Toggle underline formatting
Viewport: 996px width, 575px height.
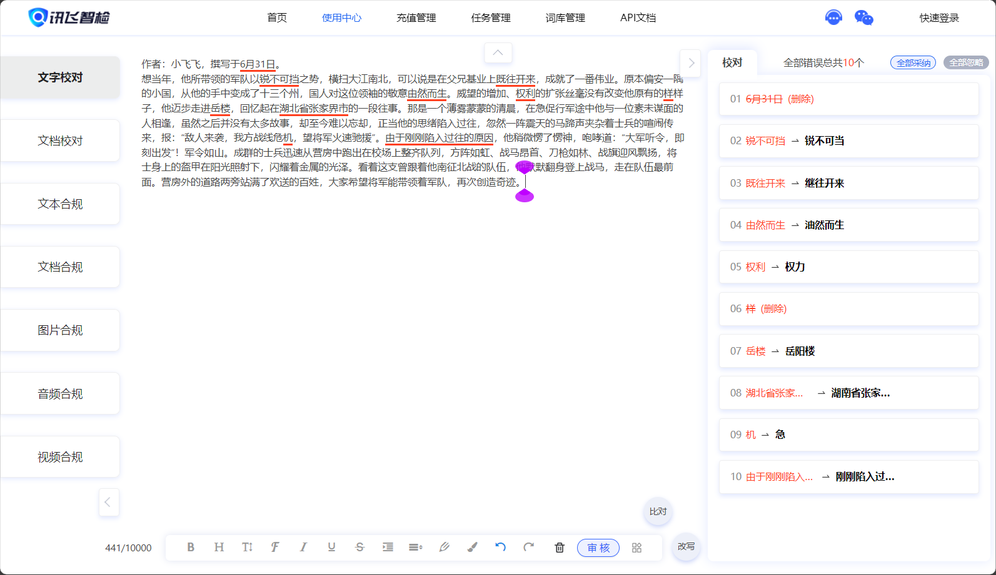[x=331, y=548]
